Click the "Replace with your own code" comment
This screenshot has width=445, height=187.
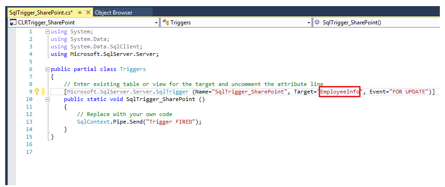(124, 114)
